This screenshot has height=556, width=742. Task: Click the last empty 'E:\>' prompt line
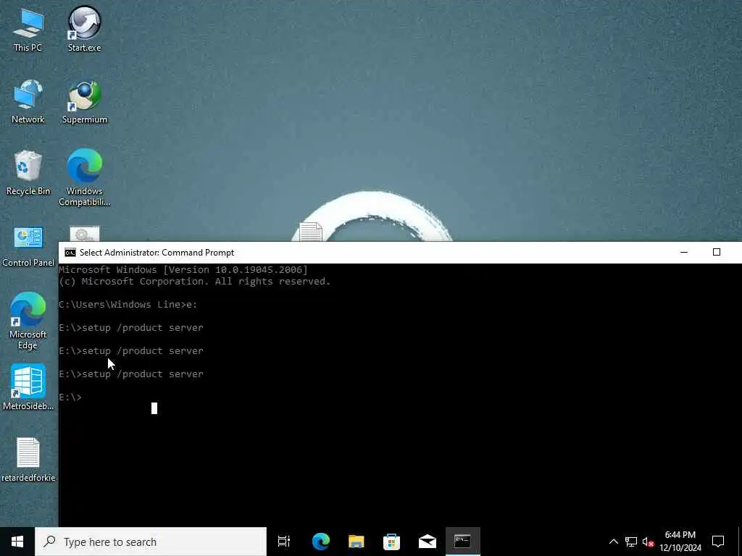coord(70,397)
